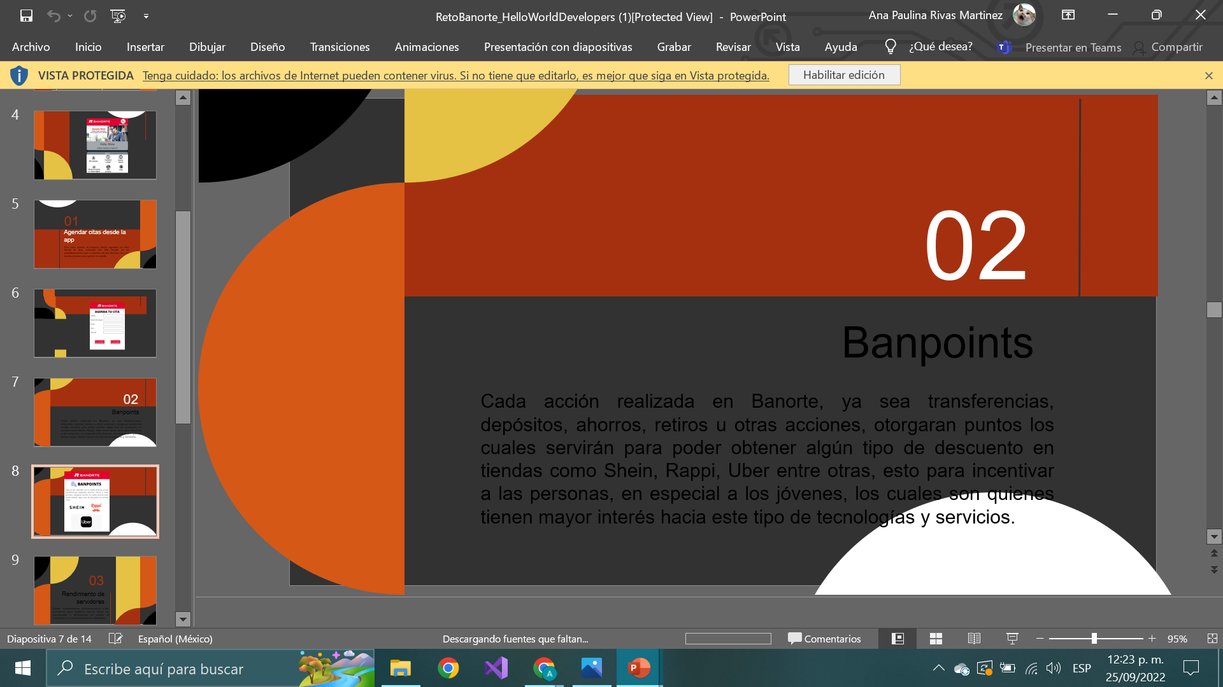The height and width of the screenshot is (687, 1223).
Task: Open the Archivo menu
Action: click(31, 47)
